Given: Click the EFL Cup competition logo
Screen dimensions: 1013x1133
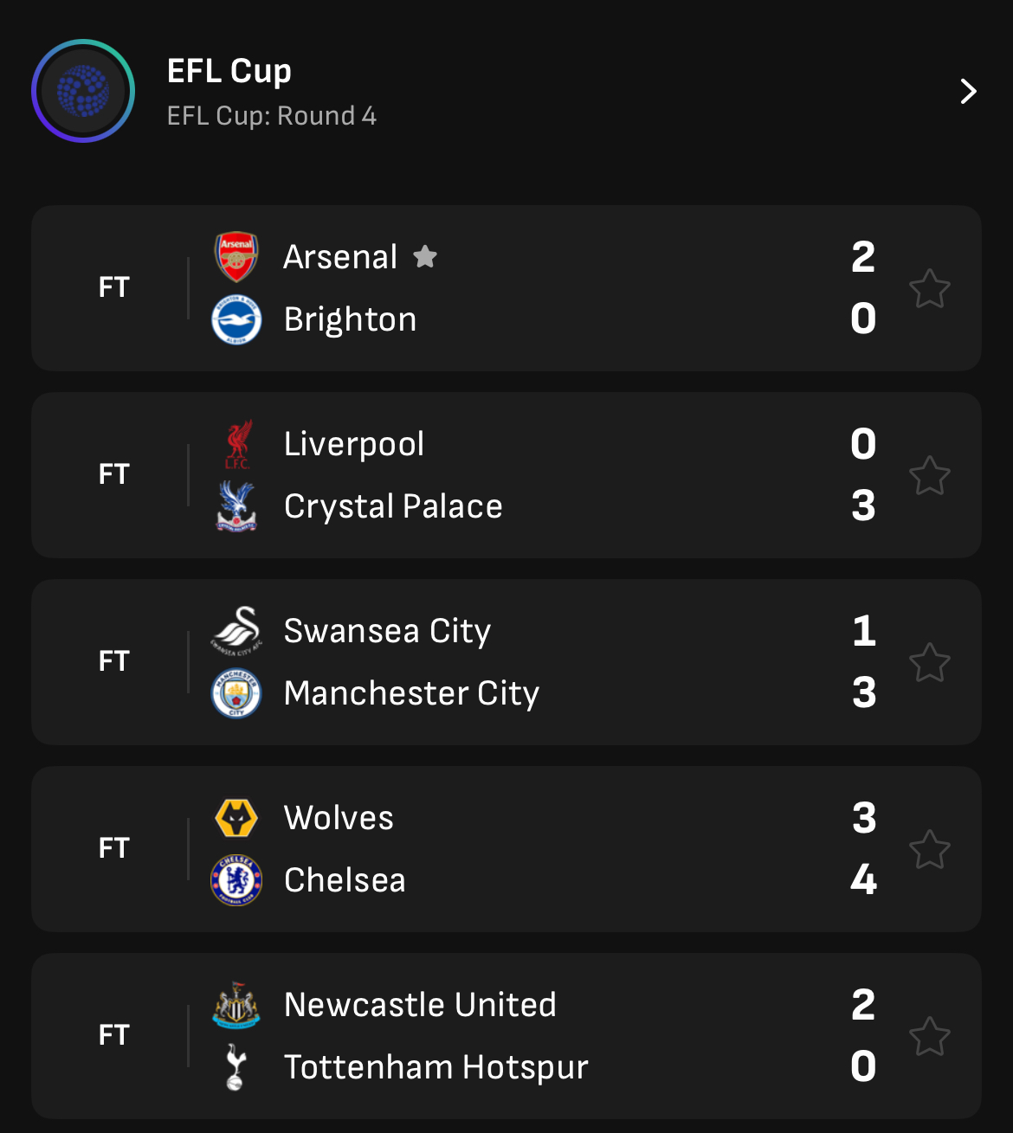Looking at the screenshot, I should click(83, 91).
